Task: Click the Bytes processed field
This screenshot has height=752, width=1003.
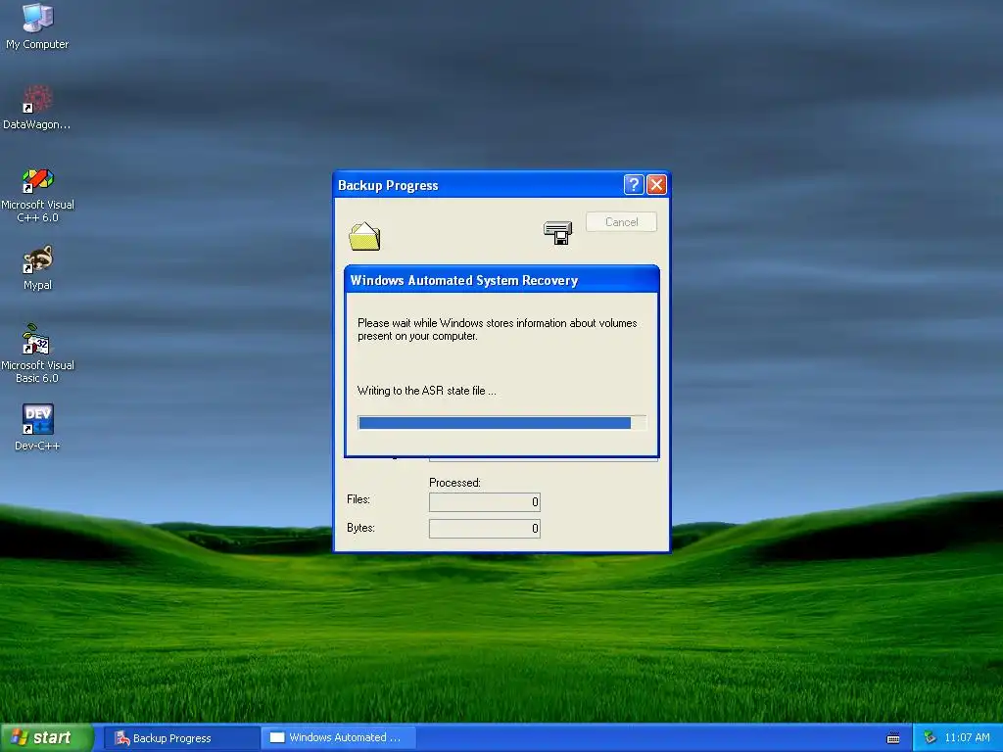Action: [x=484, y=528]
